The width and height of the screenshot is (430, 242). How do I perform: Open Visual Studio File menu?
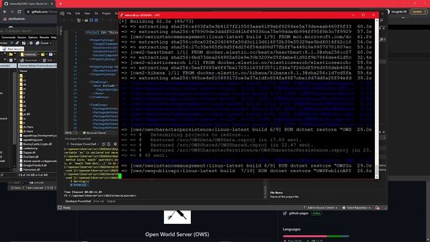69,13
